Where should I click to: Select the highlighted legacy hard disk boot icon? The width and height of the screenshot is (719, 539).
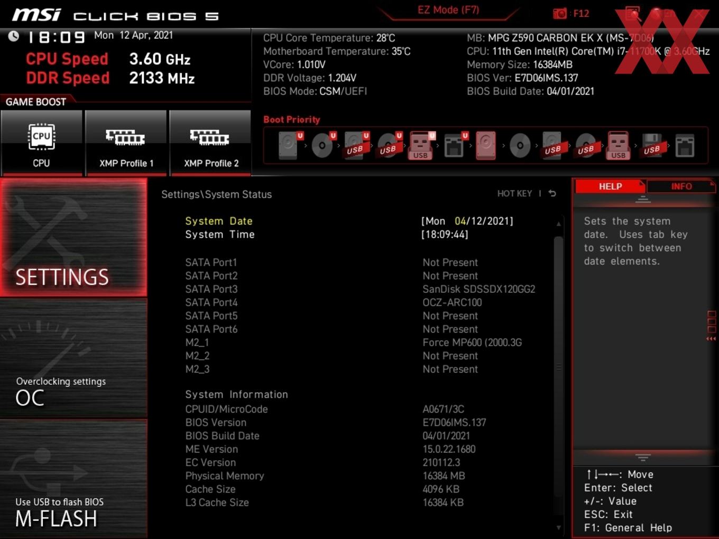(x=486, y=145)
